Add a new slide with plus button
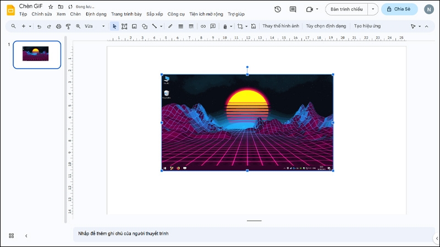This screenshot has height=247, width=440. (24, 26)
